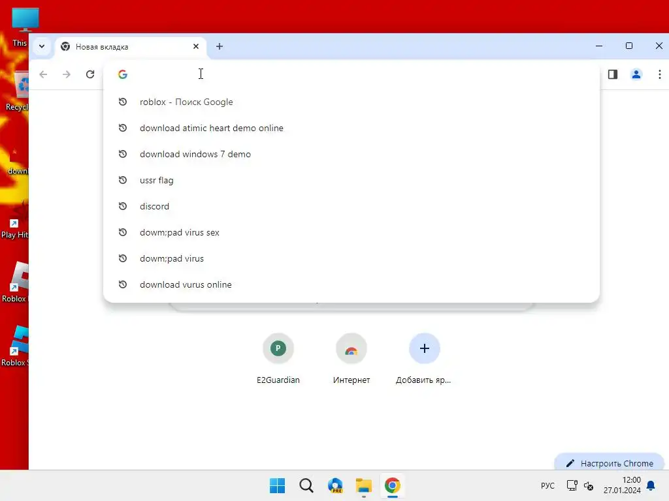
Task: Reload the page with the refresh icon
Action: pyautogui.click(x=90, y=74)
